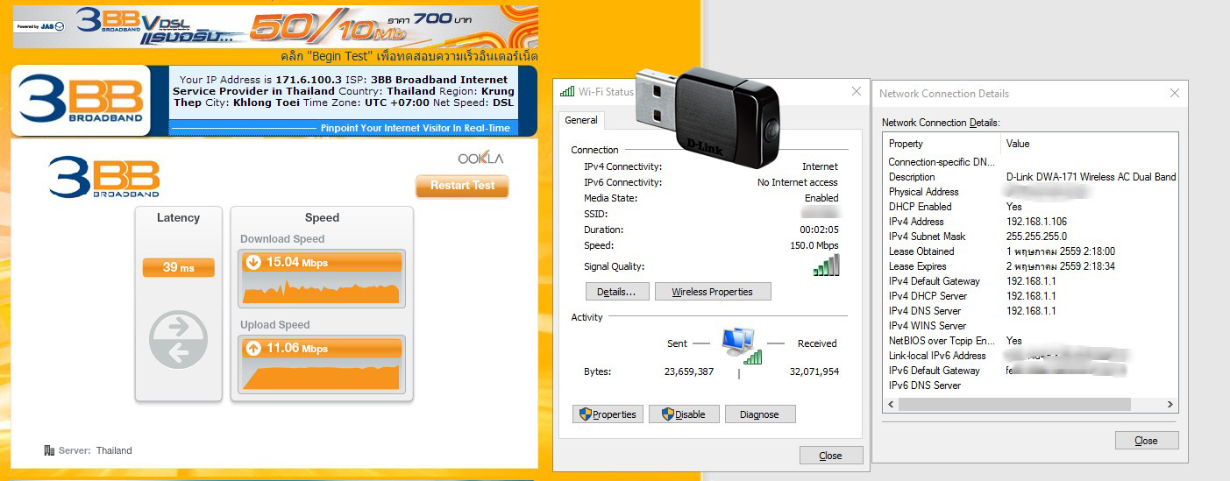Click the 3BB Broadband logo in speedtest panel
Image resolution: width=1230 pixels, height=481 pixels.
point(103,178)
